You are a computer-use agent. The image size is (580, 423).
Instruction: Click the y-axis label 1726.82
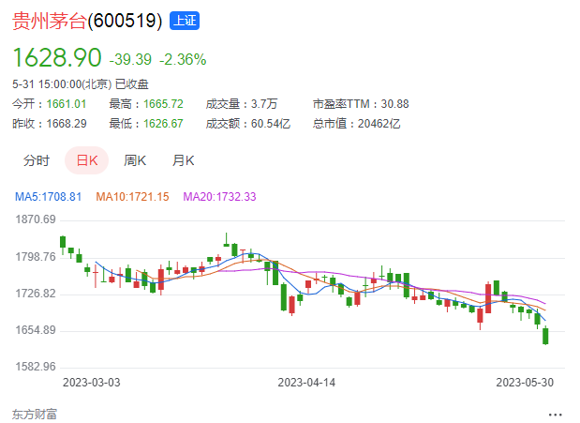coord(36,294)
